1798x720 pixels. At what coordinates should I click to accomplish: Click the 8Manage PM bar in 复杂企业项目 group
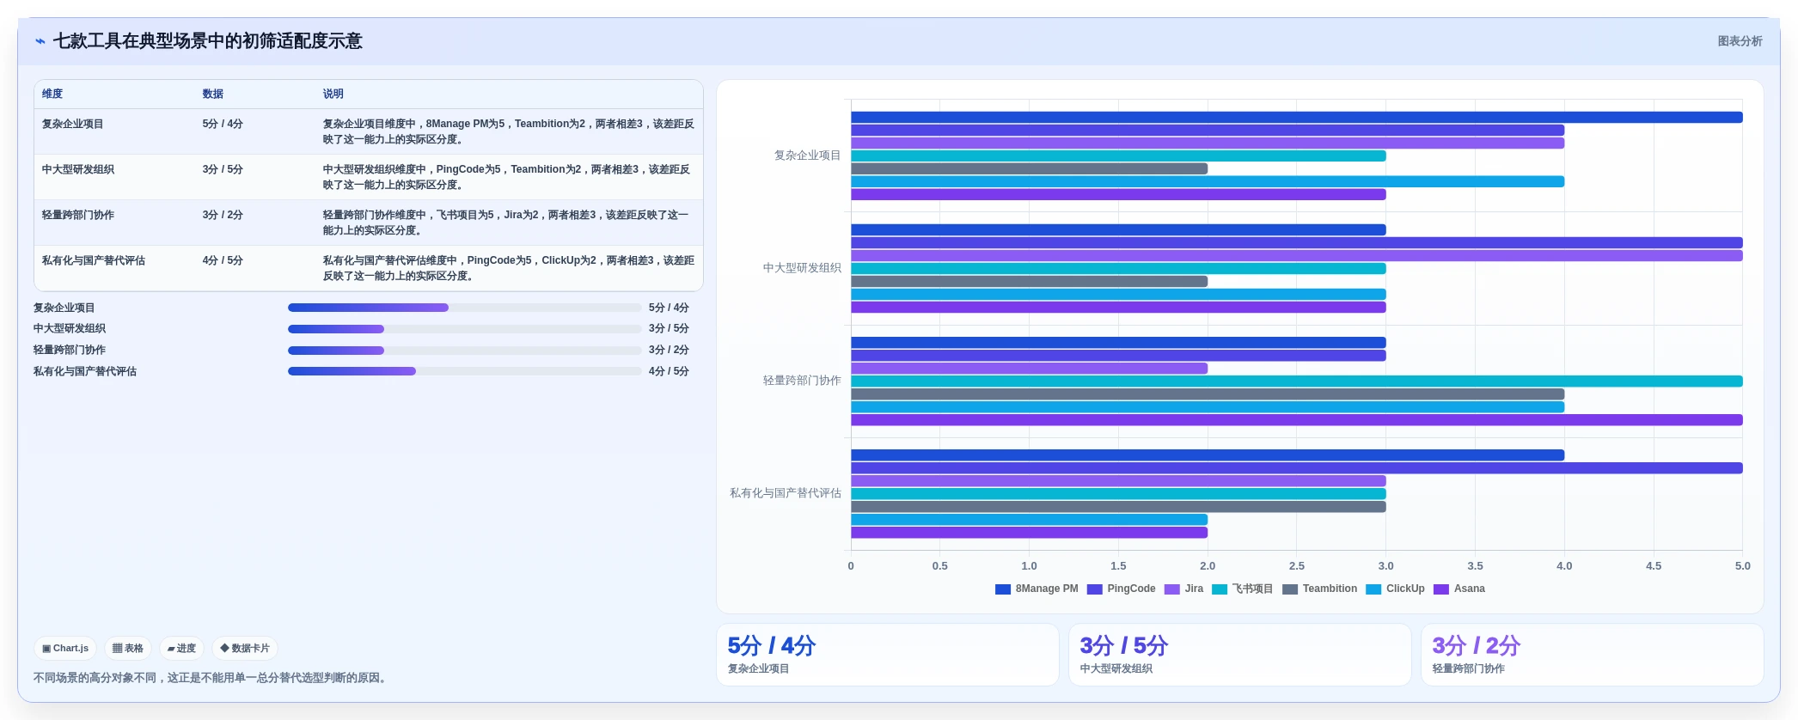pyautogui.click(x=1297, y=118)
